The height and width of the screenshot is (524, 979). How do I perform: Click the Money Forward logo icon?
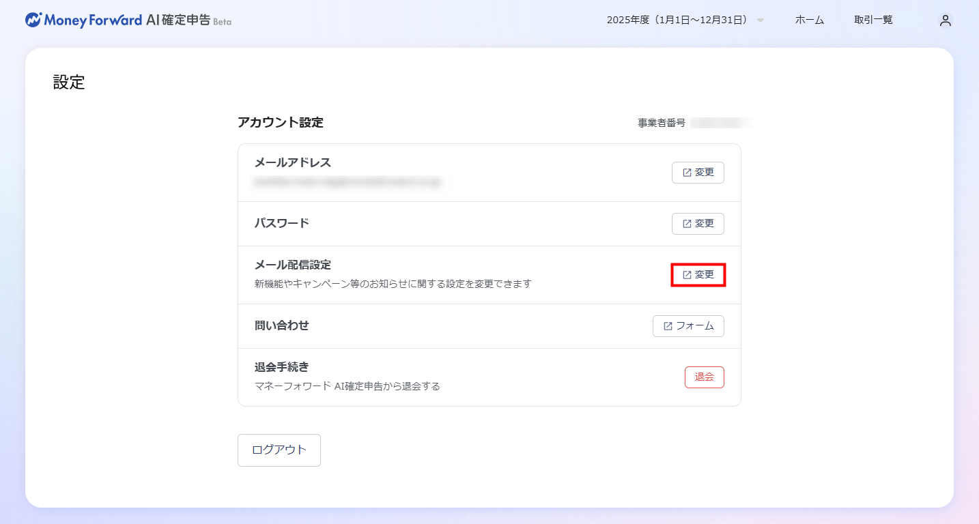coord(33,20)
